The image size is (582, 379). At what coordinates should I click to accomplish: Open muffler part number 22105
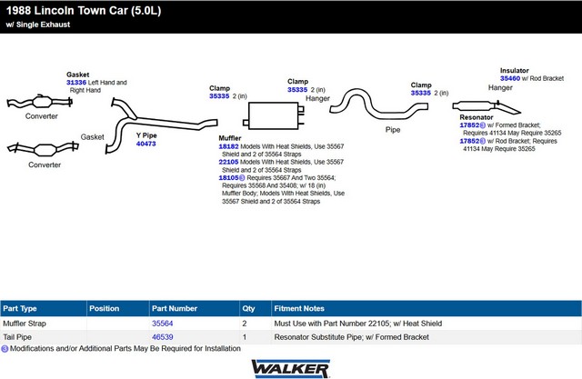[x=228, y=162]
